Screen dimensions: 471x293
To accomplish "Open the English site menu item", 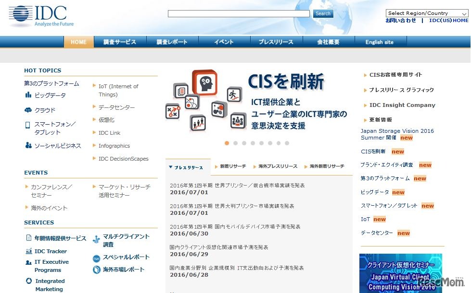I will click(380, 42).
